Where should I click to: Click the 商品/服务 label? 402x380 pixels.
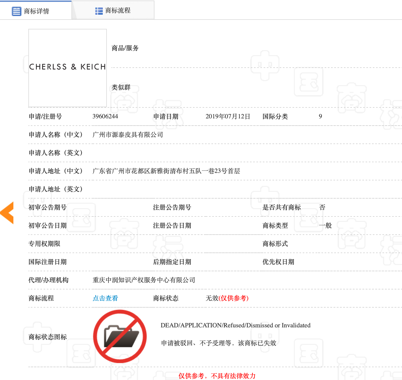coord(125,48)
